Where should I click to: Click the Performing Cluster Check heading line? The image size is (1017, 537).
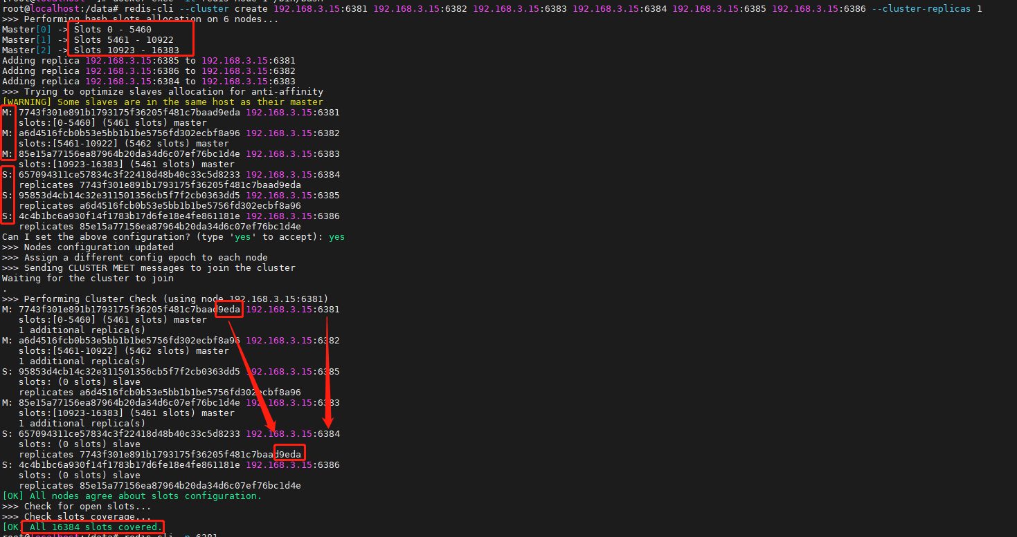click(165, 299)
